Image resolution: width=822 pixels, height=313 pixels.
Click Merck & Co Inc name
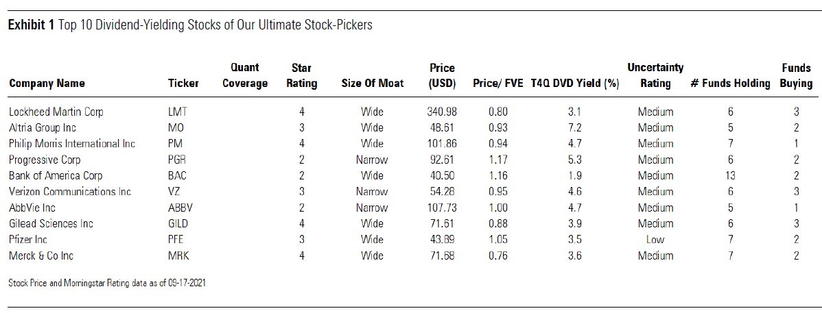pyautogui.click(x=41, y=255)
